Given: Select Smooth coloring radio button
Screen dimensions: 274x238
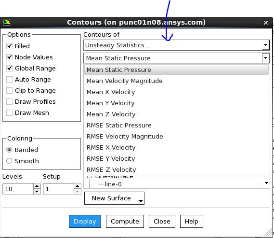Looking at the screenshot, I should click(x=9, y=161).
